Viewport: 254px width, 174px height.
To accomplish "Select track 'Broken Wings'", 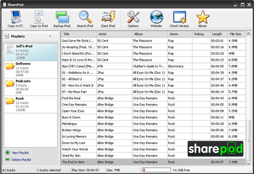I will [71, 130].
